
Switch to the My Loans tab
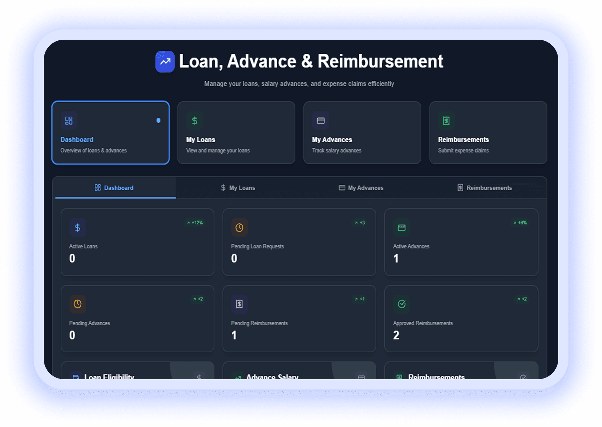click(x=238, y=188)
